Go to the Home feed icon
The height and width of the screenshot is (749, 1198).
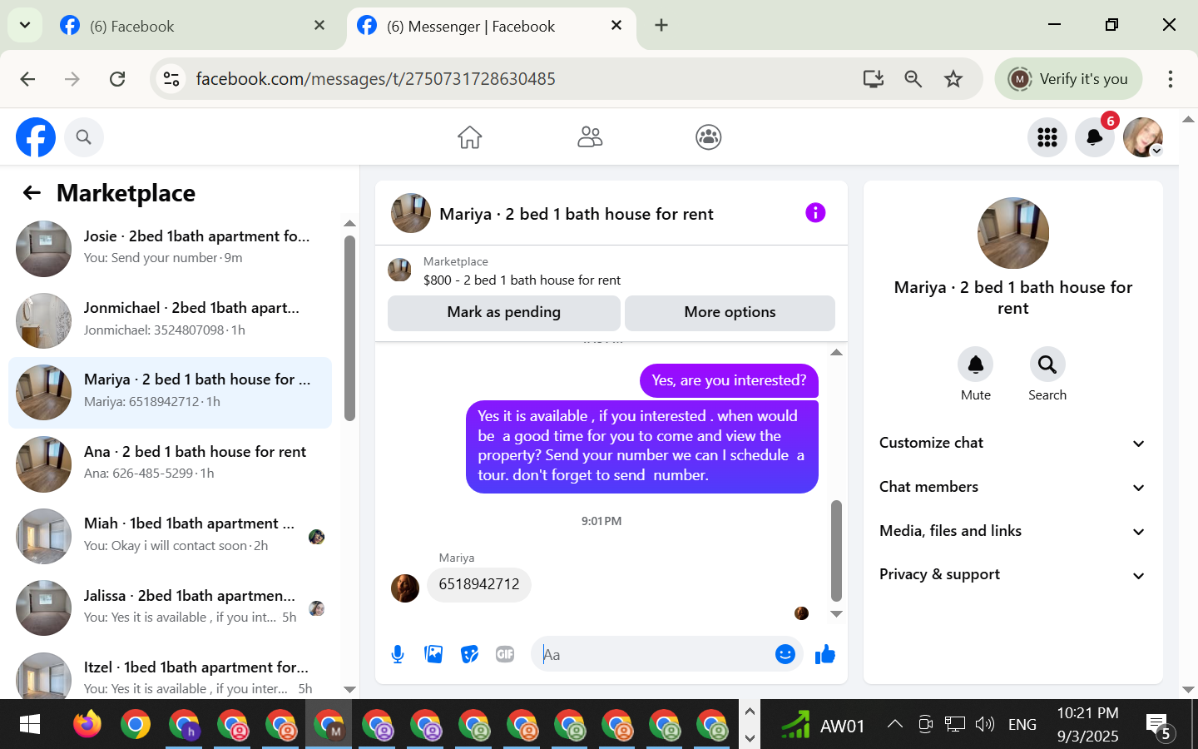coord(470,137)
